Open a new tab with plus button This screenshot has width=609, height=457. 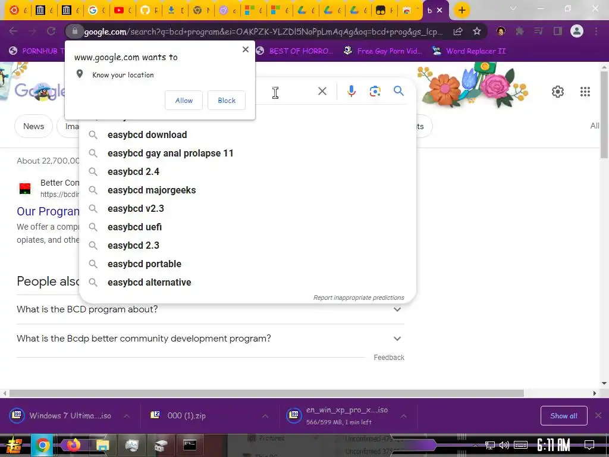(x=462, y=11)
